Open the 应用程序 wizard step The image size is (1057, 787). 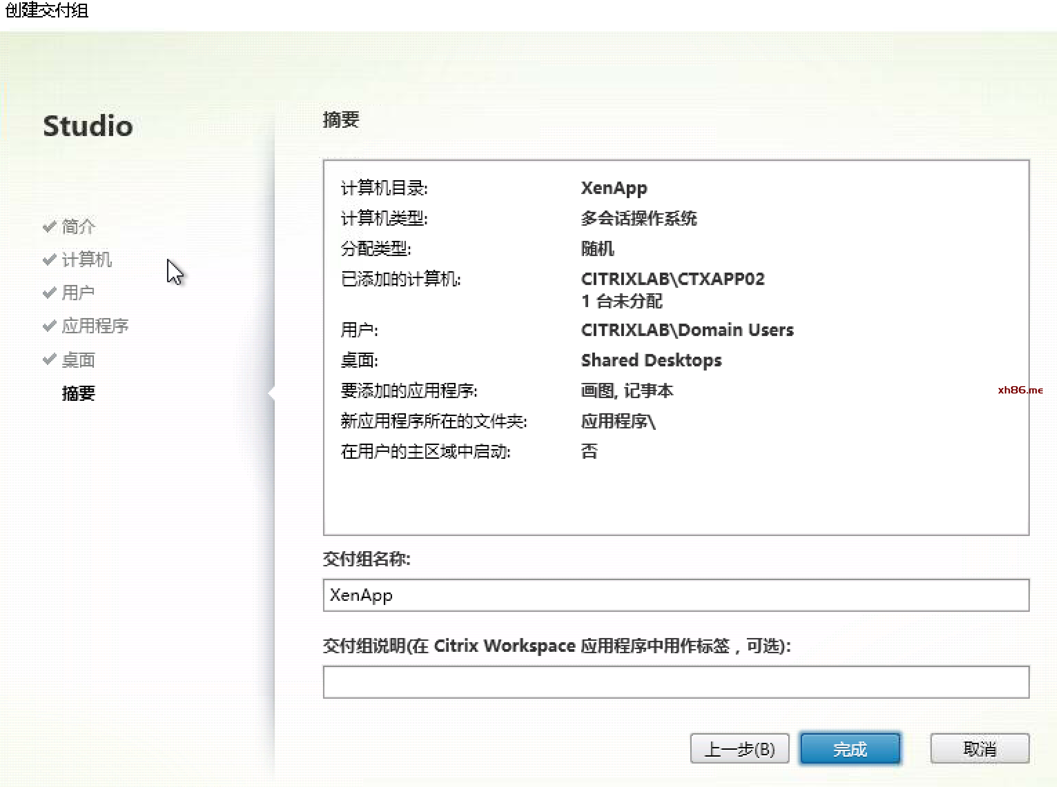coord(95,326)
